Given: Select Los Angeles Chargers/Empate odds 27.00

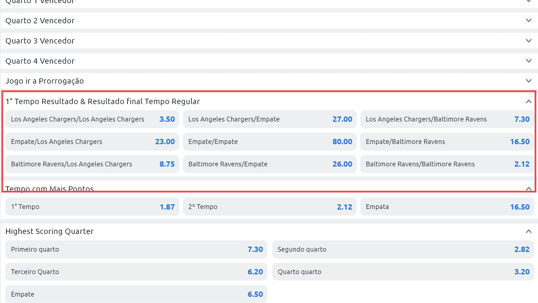Looking at the screenshot, I should (270, 119).
